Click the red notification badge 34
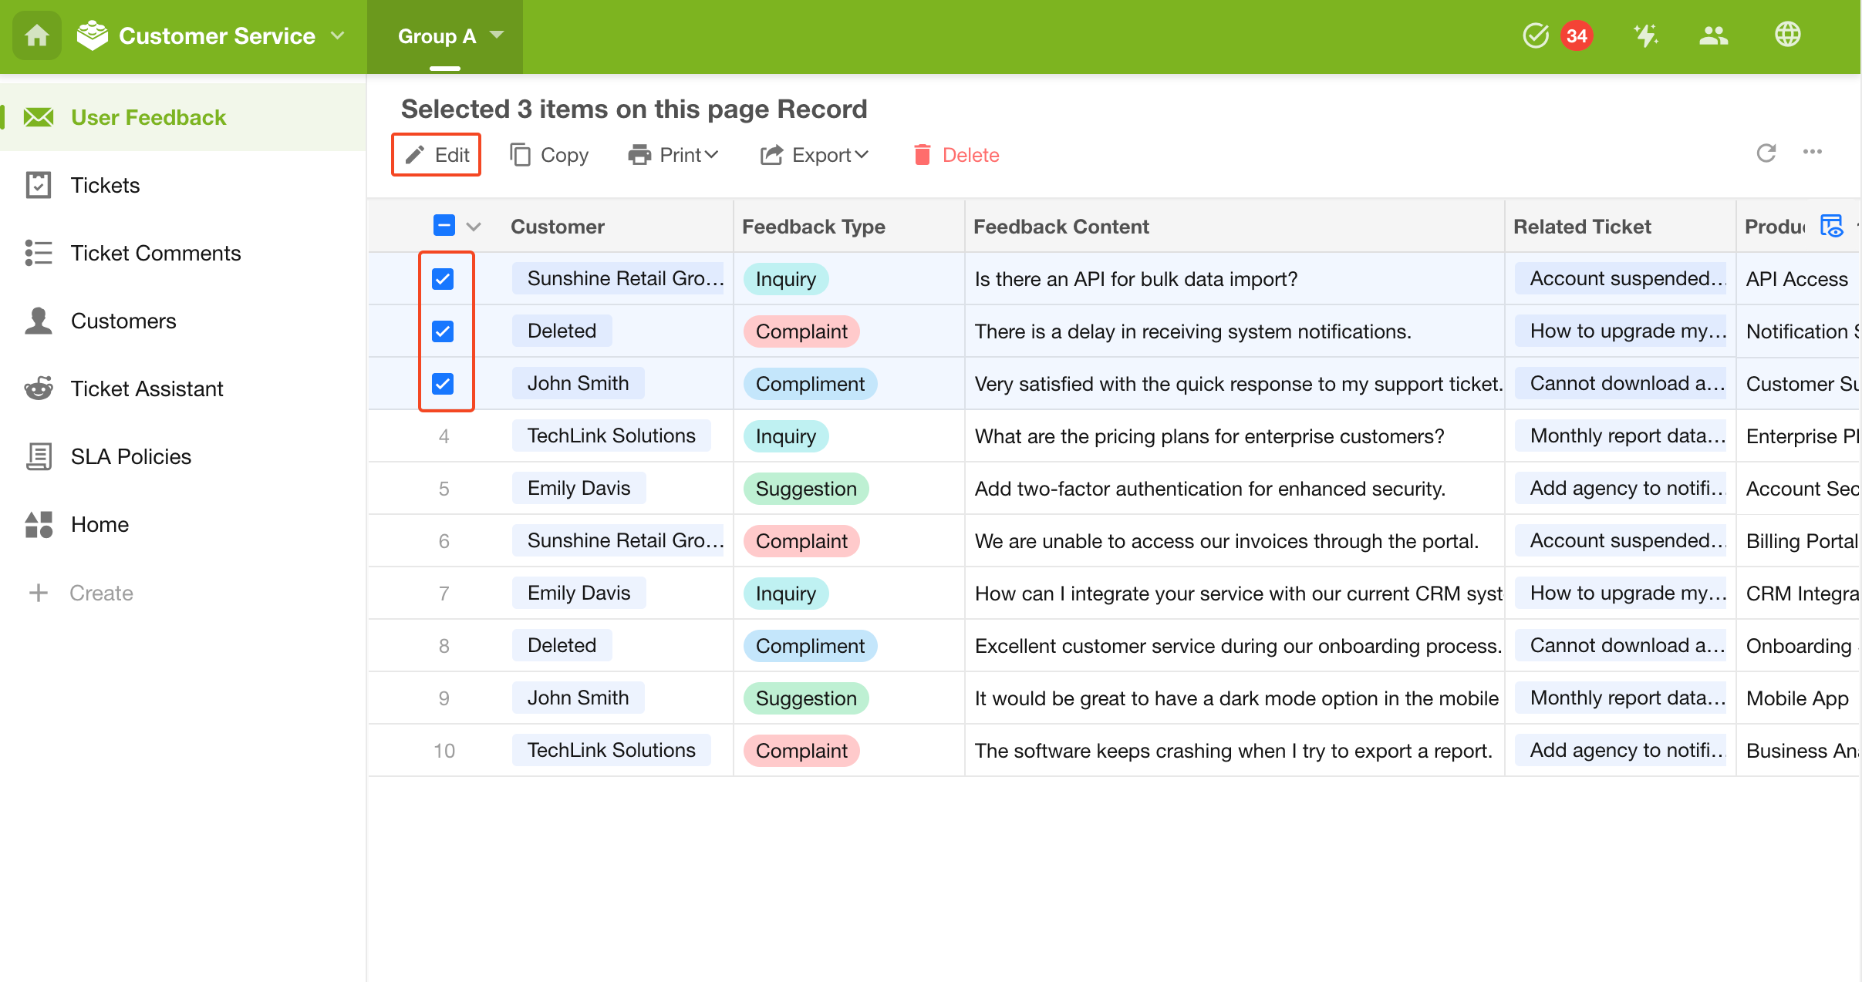This screenshot has height=982, width=1862. 1577,35
